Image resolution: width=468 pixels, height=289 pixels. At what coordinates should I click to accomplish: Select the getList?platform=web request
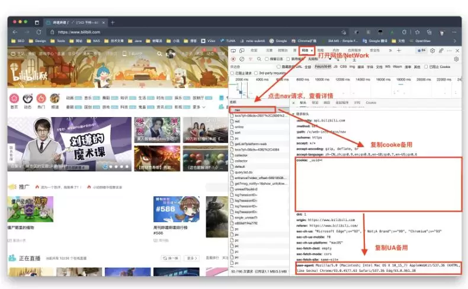(259, 144)
